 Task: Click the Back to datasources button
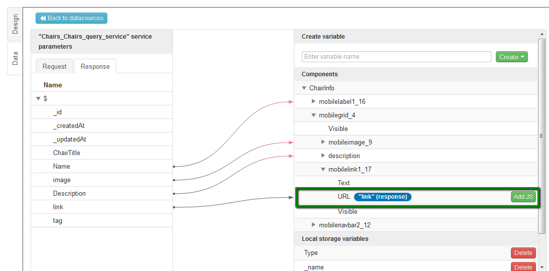(71, 18)
